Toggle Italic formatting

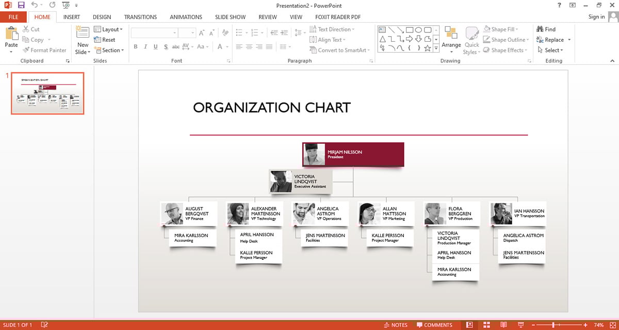coord(146,47)
